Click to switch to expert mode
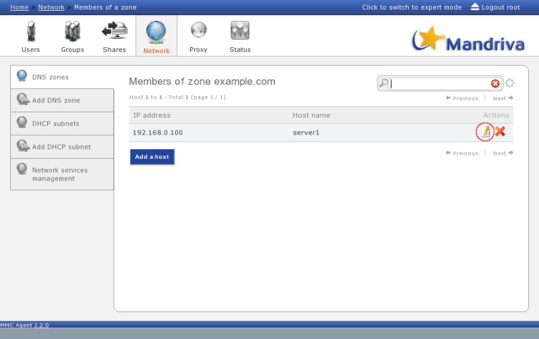539x339 pixels. click(412, 7)
